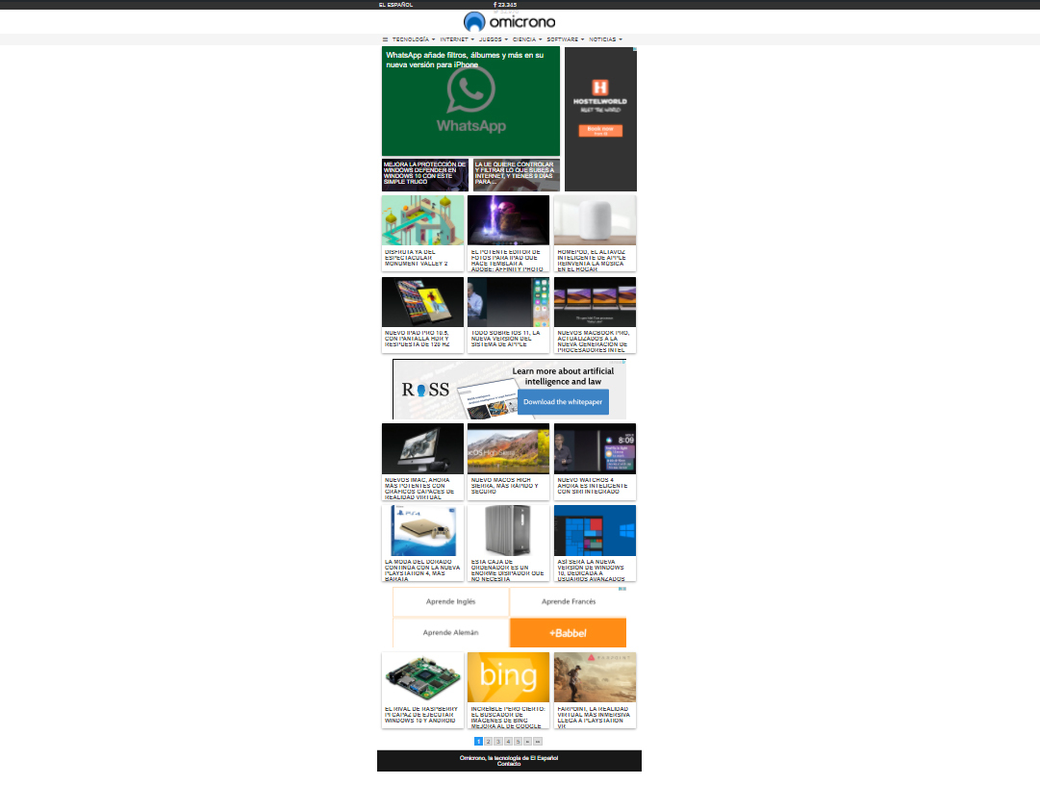This screenshot has height=785, width=1040.
Task: Click the Facebook follower count icon
Action: pyautogui.click(x=495, y=5)
